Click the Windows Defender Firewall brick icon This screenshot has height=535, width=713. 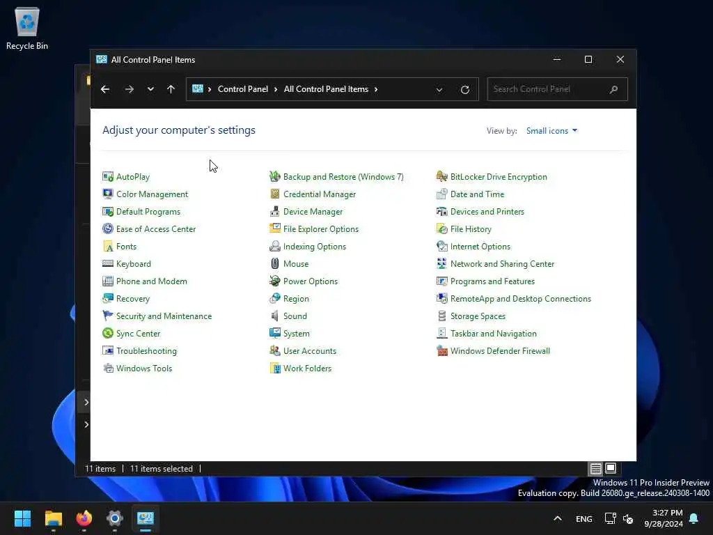pos(441,351)
